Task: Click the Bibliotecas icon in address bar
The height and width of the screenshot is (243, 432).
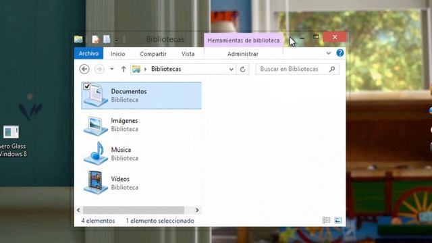Action: tap(136, 69)
